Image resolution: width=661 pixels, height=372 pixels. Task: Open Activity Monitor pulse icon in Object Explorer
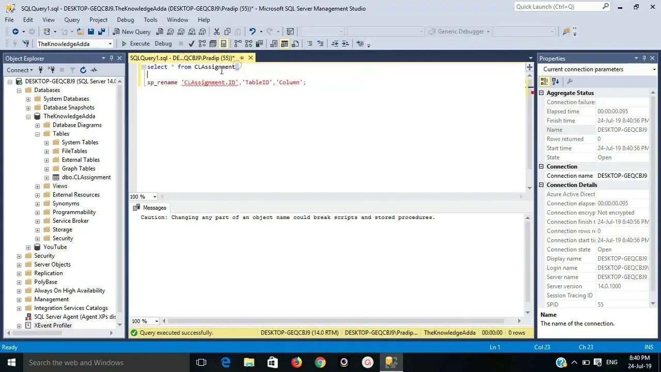click(94, 70)
